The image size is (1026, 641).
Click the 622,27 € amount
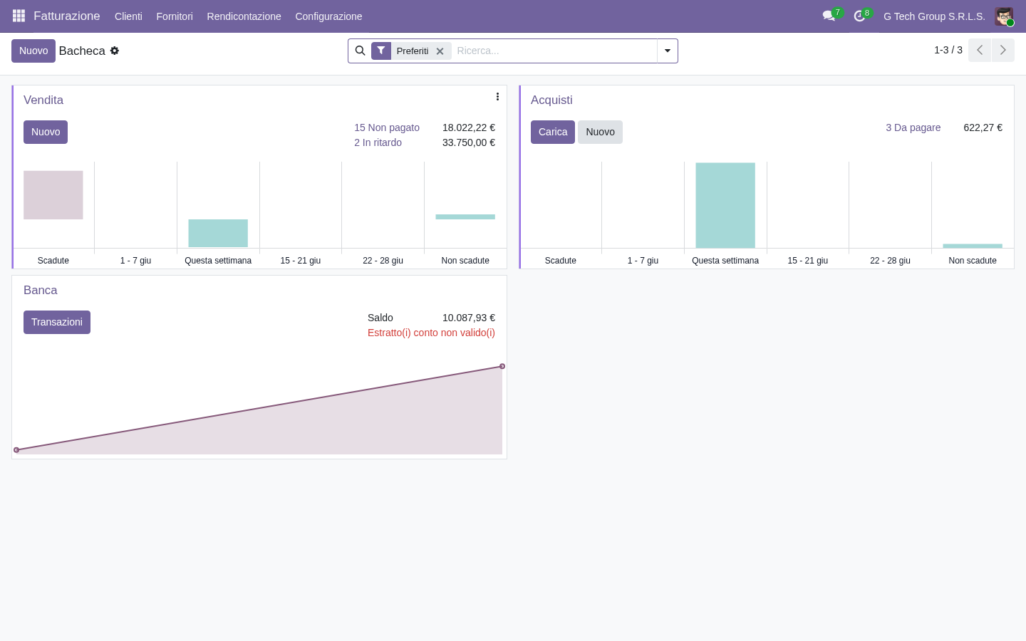(983, 127)
